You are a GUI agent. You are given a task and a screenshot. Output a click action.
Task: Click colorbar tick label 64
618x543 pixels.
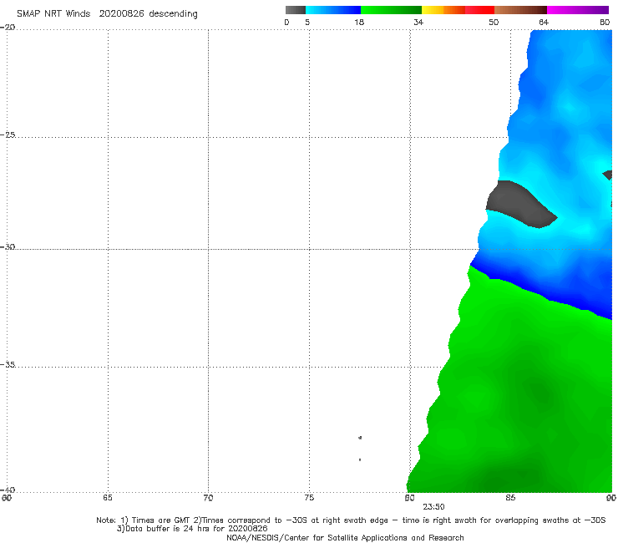point(544,22)
